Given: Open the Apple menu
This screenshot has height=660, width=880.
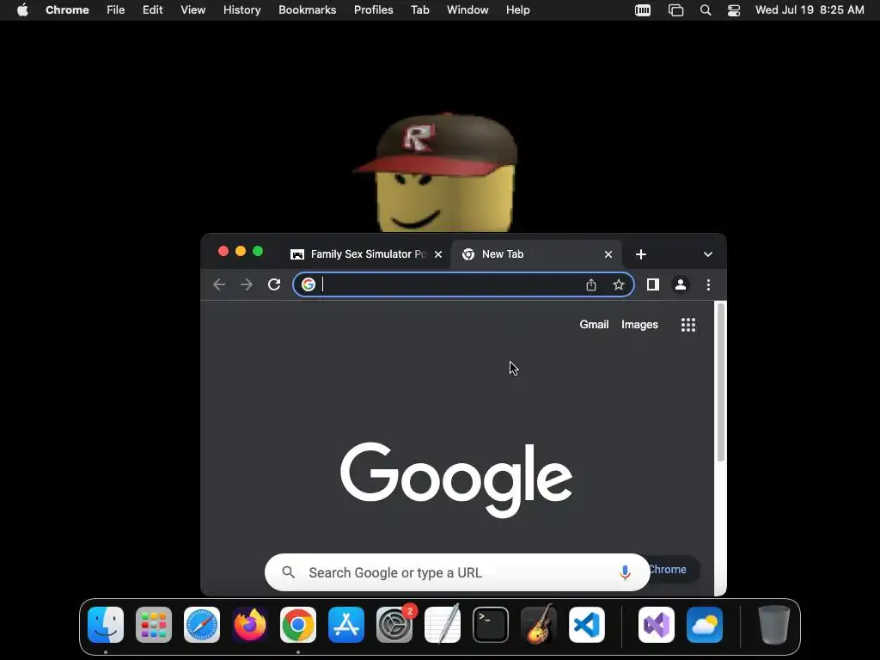Looking at the screenshot, I should click(x=22, y=10).
